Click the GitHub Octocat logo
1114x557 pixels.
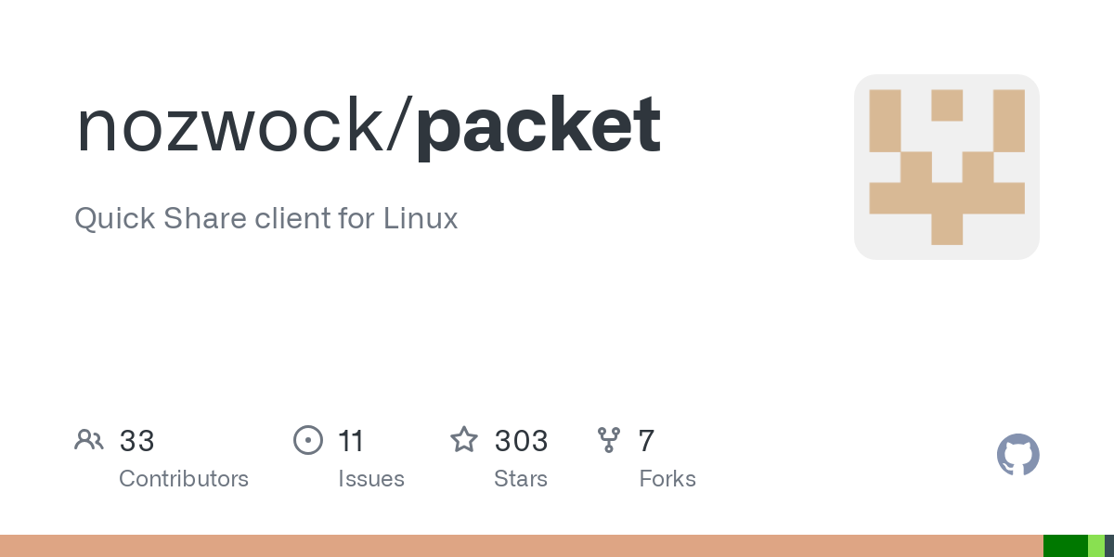1017,456
